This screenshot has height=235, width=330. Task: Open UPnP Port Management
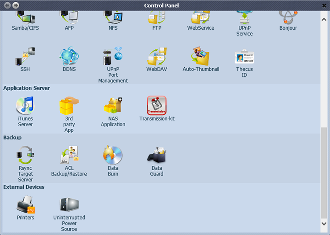click(x=113, y=57)
